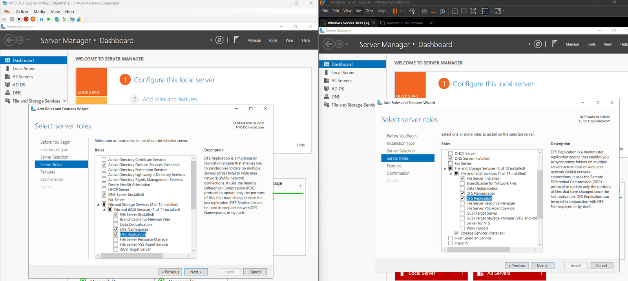
Task: Expand File and Storage Services sidebar arrow (NYC)
Action: click(64, 101)
